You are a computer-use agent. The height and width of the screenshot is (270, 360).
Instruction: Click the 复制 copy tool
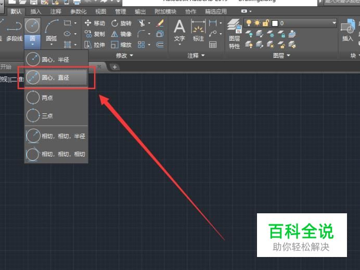click(95, 34)
